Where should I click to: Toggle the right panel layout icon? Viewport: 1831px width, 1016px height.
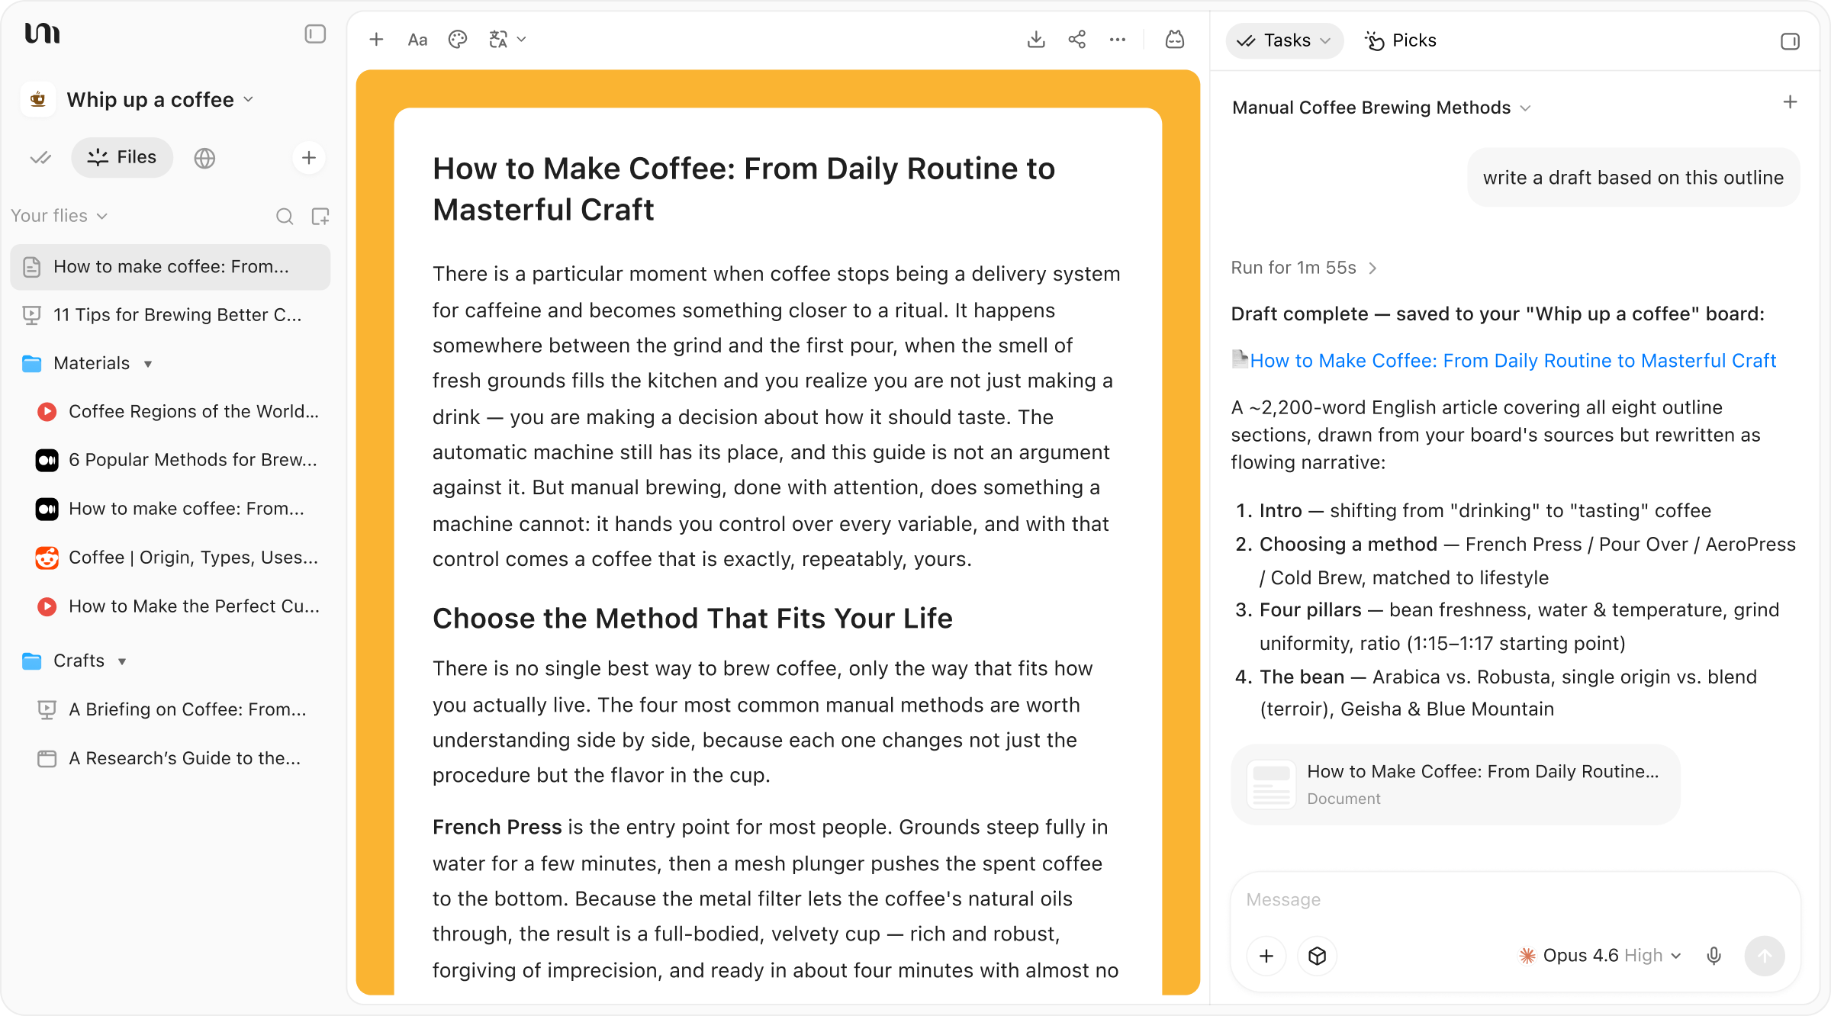point(1790,41)
